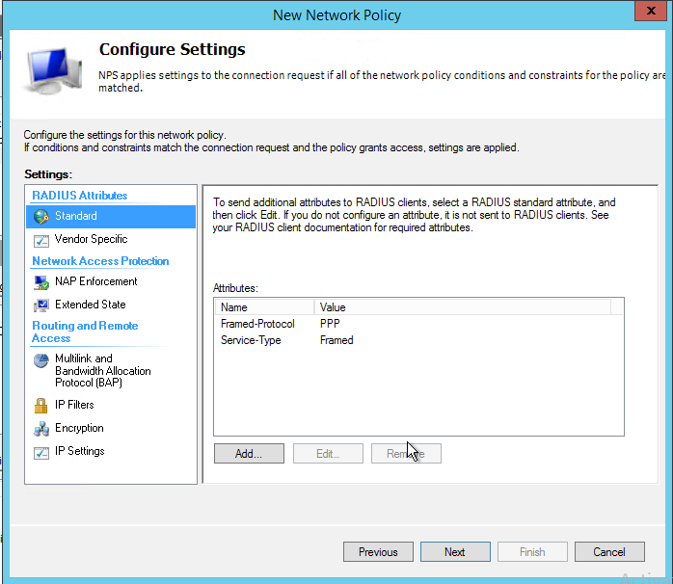Click the Multilink and BAP sphere icon
This screenshot has width=673, height=584.
[40, 361]
